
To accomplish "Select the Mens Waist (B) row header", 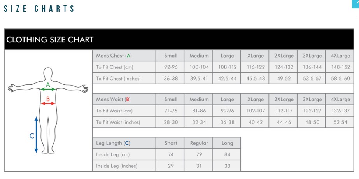I will [x=124, y=99].
